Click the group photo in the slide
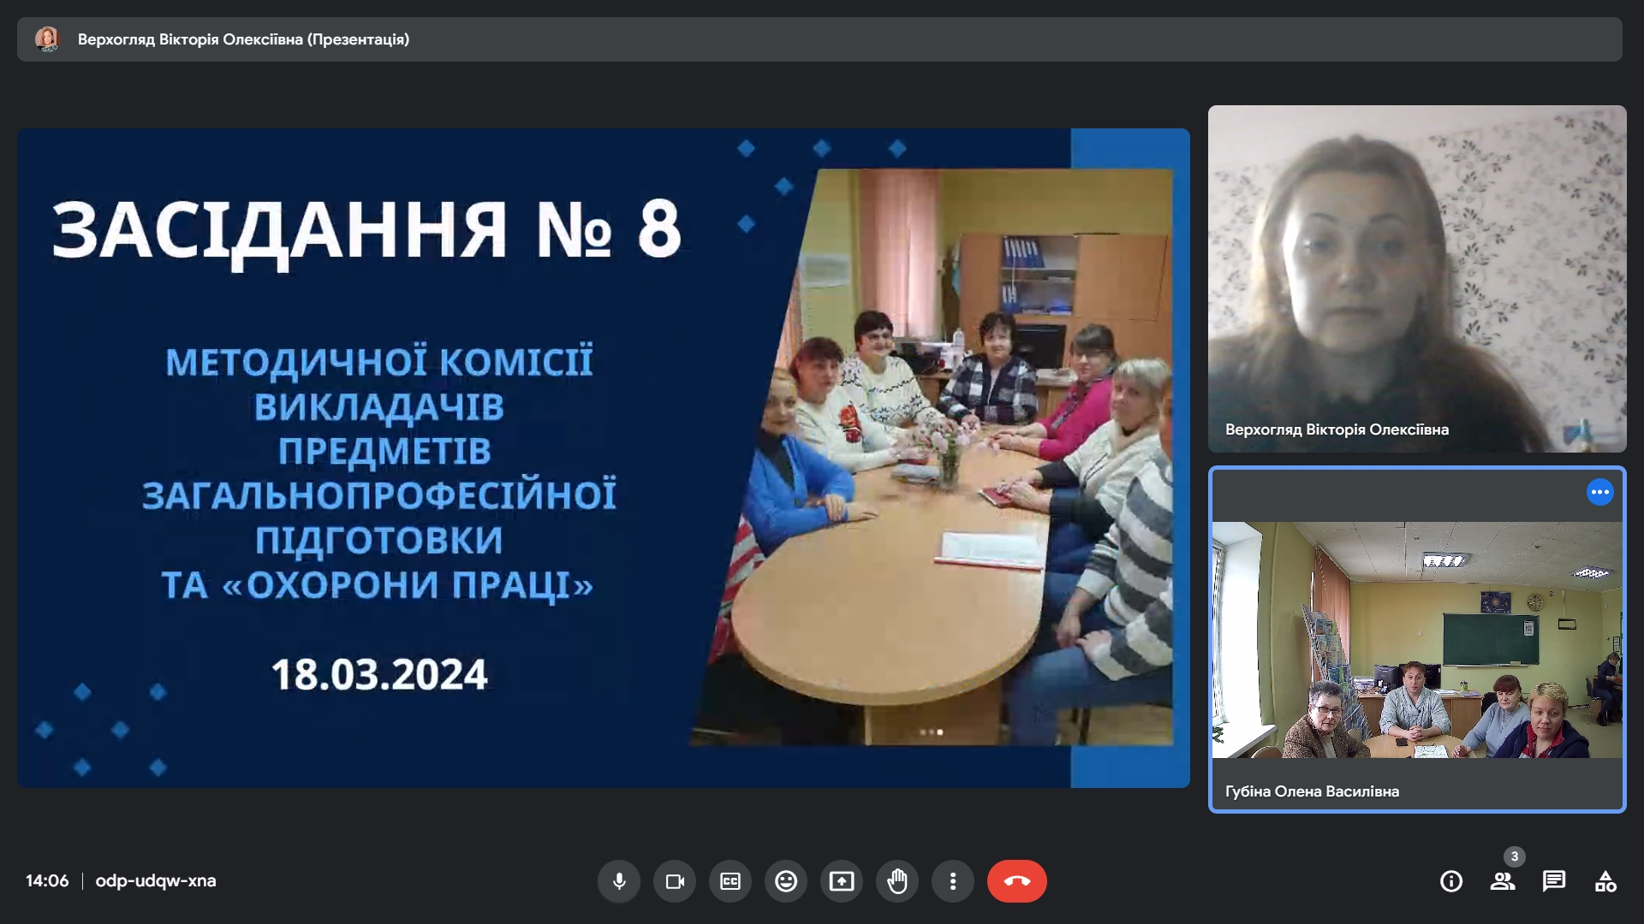 [x=932, y=457]
